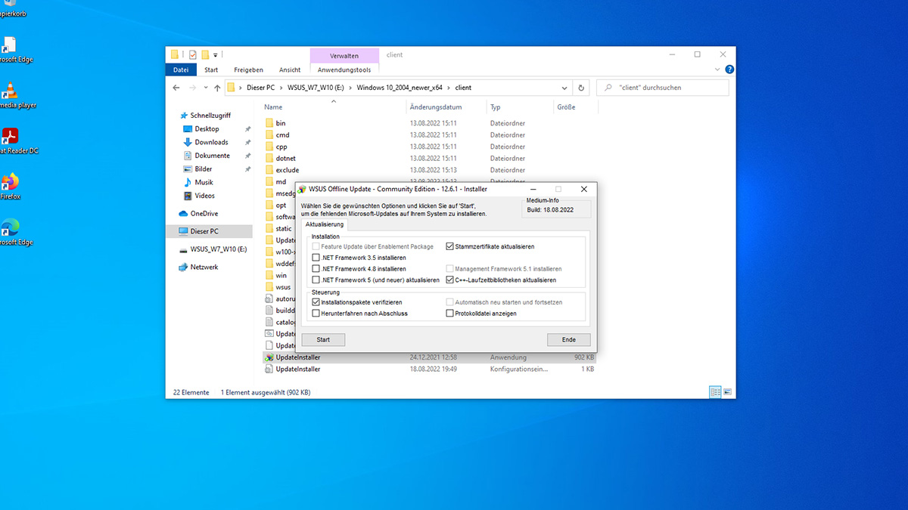Click the Schnellzugriff star icon
Screen dimensions: 908x510
click(184, 116)
